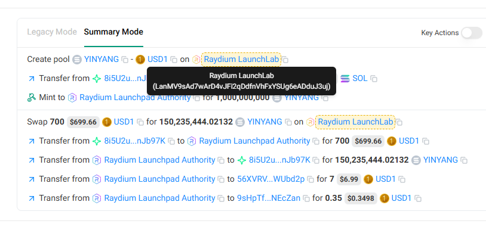Copy Raydium LaunchLab address in Create pool row

tap(285, 60)
